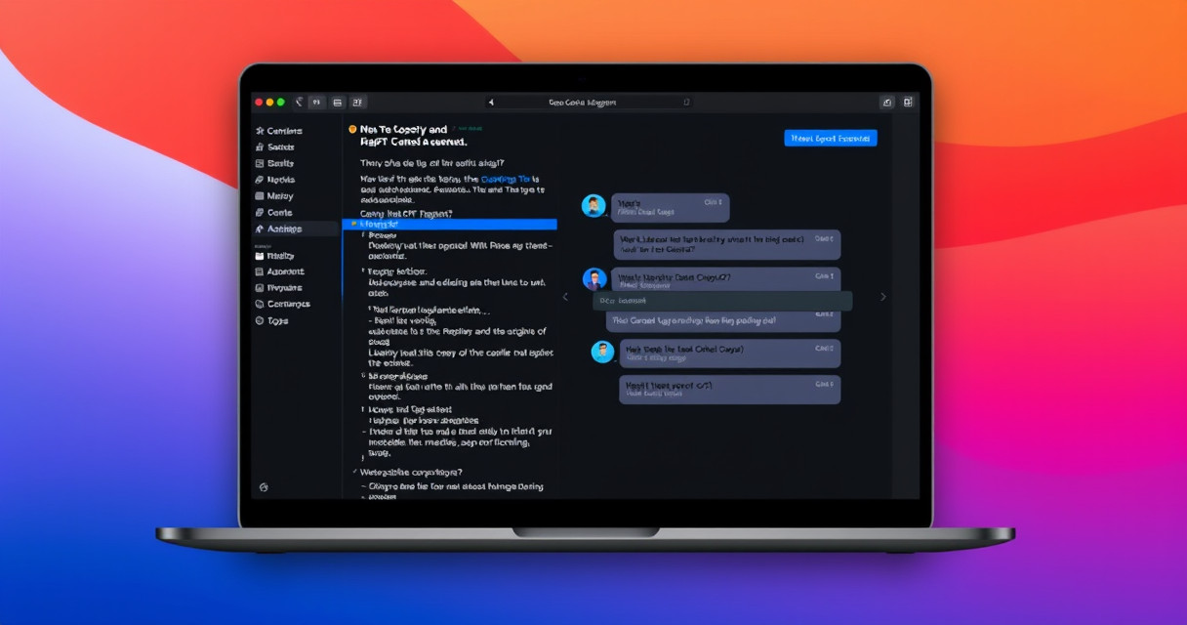
Task: Click the share icon at top-right of toolbar
Action: (886, 102)
